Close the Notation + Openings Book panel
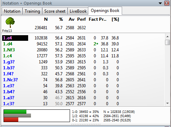 click(167, 3)
